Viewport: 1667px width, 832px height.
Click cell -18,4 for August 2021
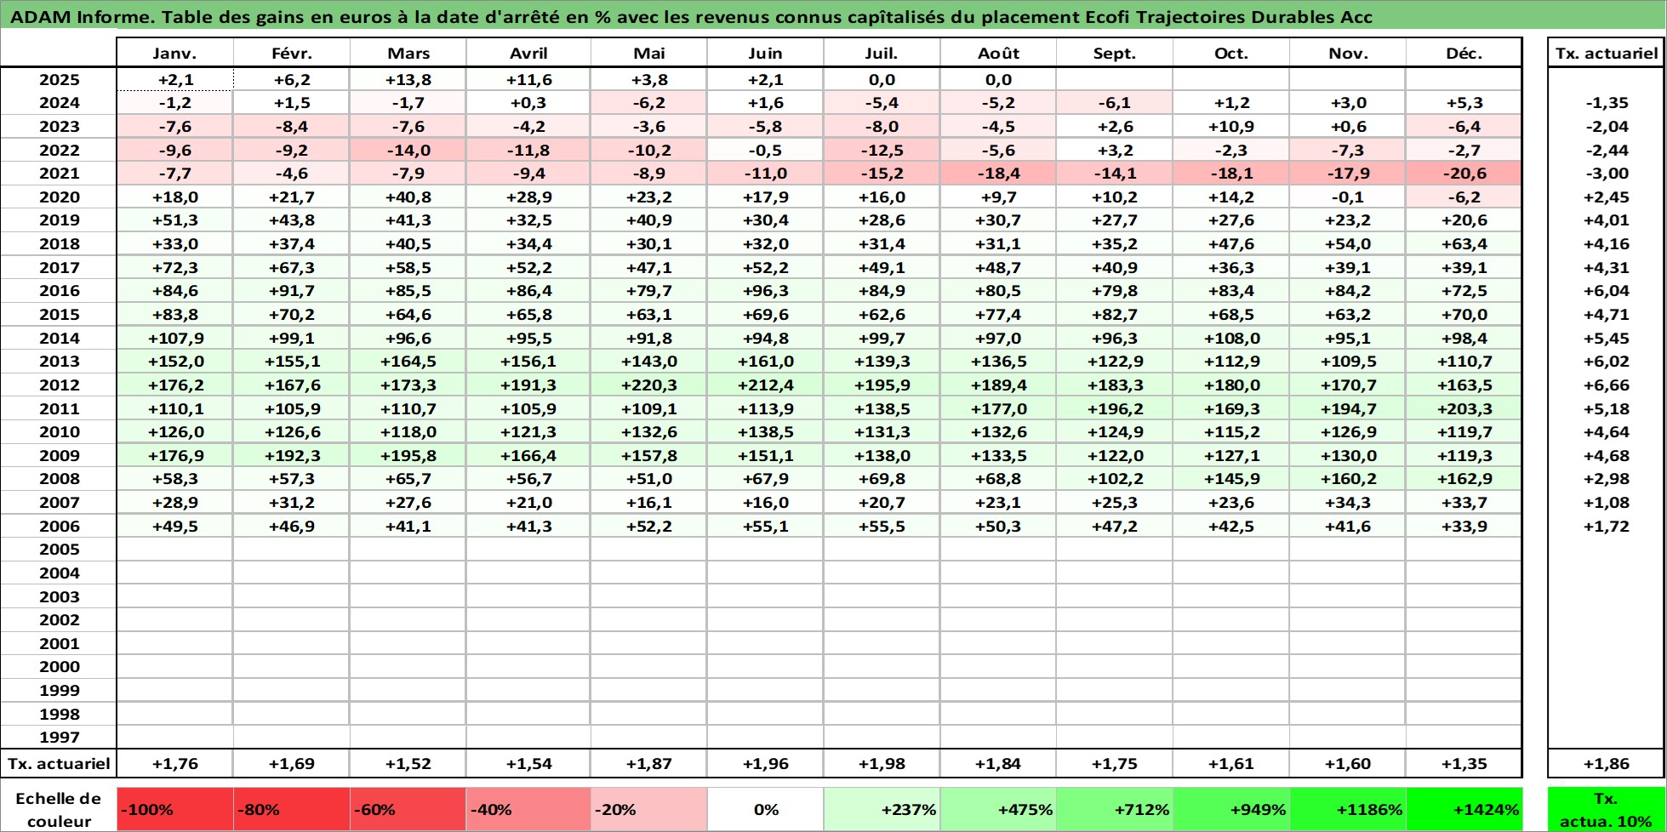pos(998,173)
